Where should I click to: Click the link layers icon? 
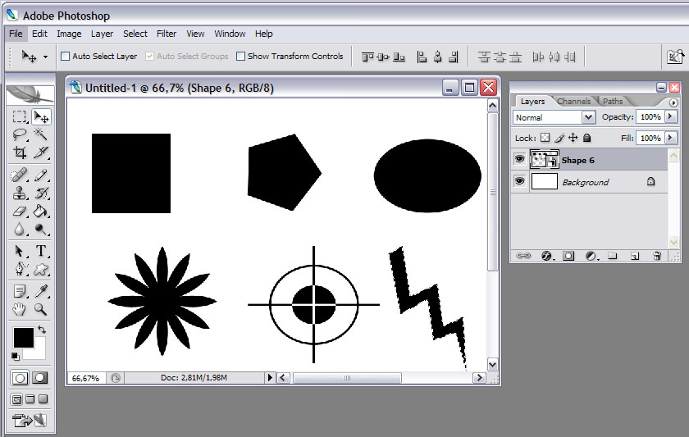tap(523, 256)
